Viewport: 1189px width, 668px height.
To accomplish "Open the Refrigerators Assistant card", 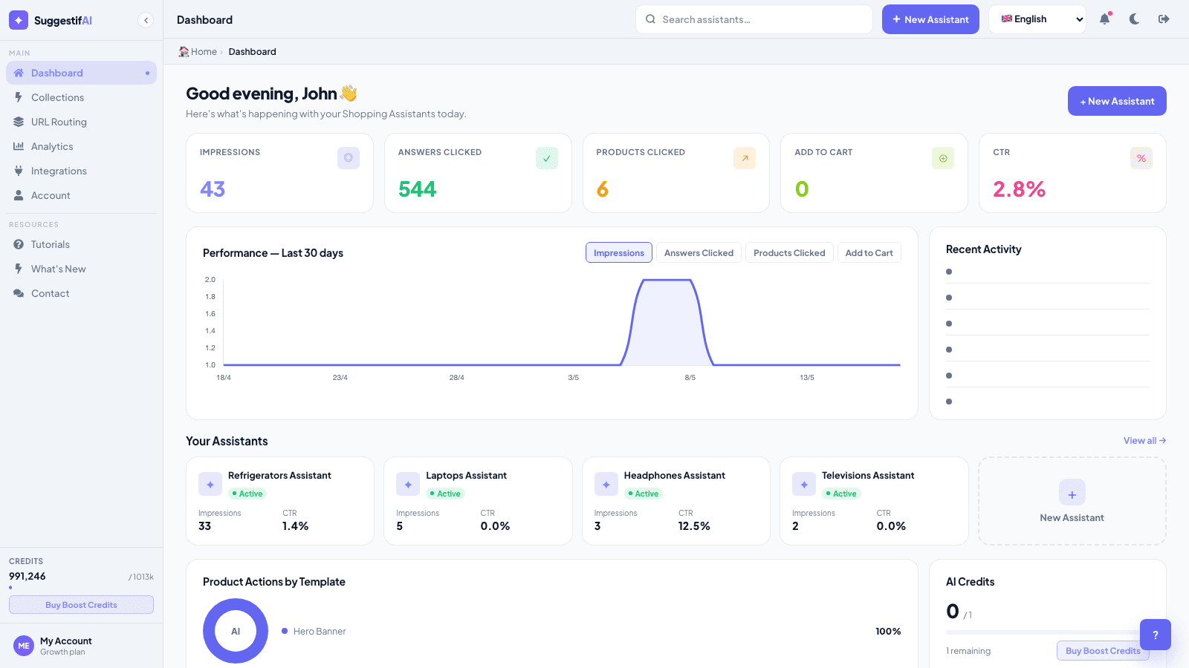I will pos(280,501).
